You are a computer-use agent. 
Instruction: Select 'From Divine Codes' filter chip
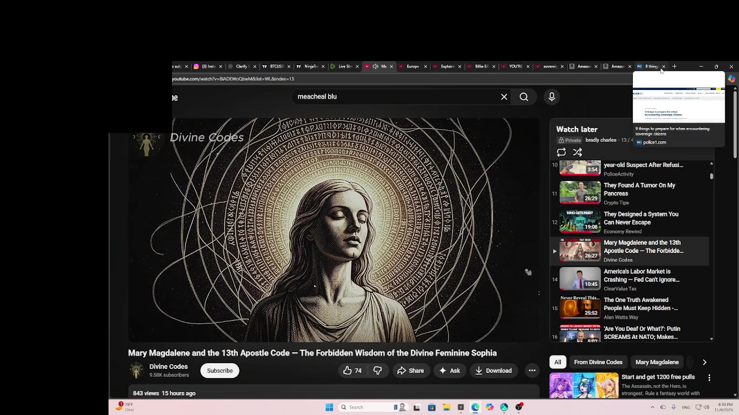click(598, 362)
